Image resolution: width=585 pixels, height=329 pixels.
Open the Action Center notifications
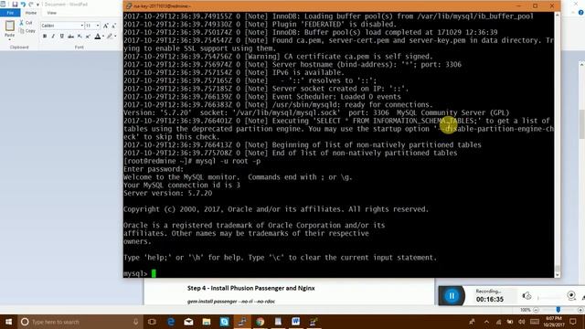pos(573,322)
